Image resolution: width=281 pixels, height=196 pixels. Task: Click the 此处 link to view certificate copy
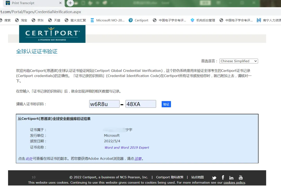[29, 159]
